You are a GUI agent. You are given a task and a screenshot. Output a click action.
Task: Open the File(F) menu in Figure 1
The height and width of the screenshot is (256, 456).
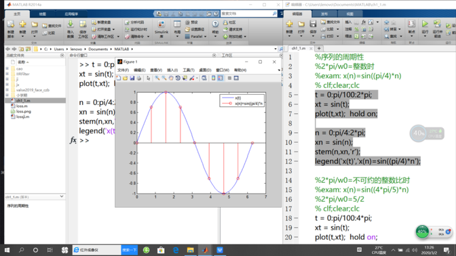point(123,70)
